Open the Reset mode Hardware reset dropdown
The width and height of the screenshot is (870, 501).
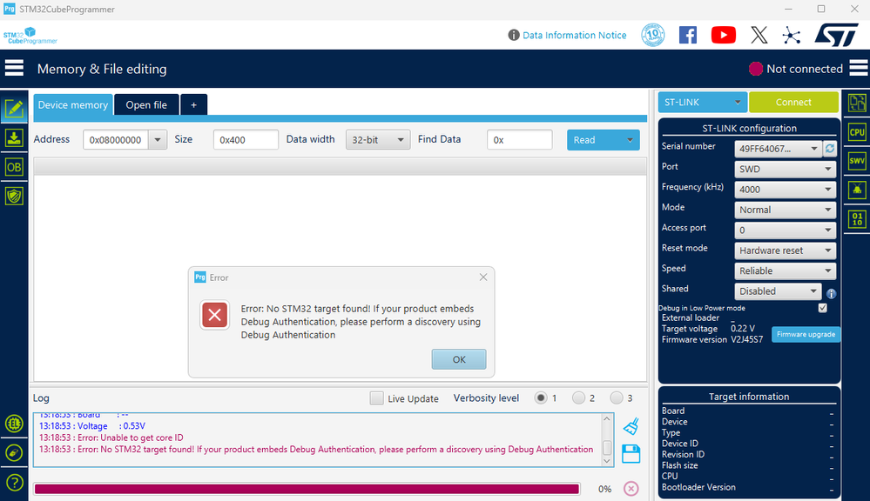[786, 250]
